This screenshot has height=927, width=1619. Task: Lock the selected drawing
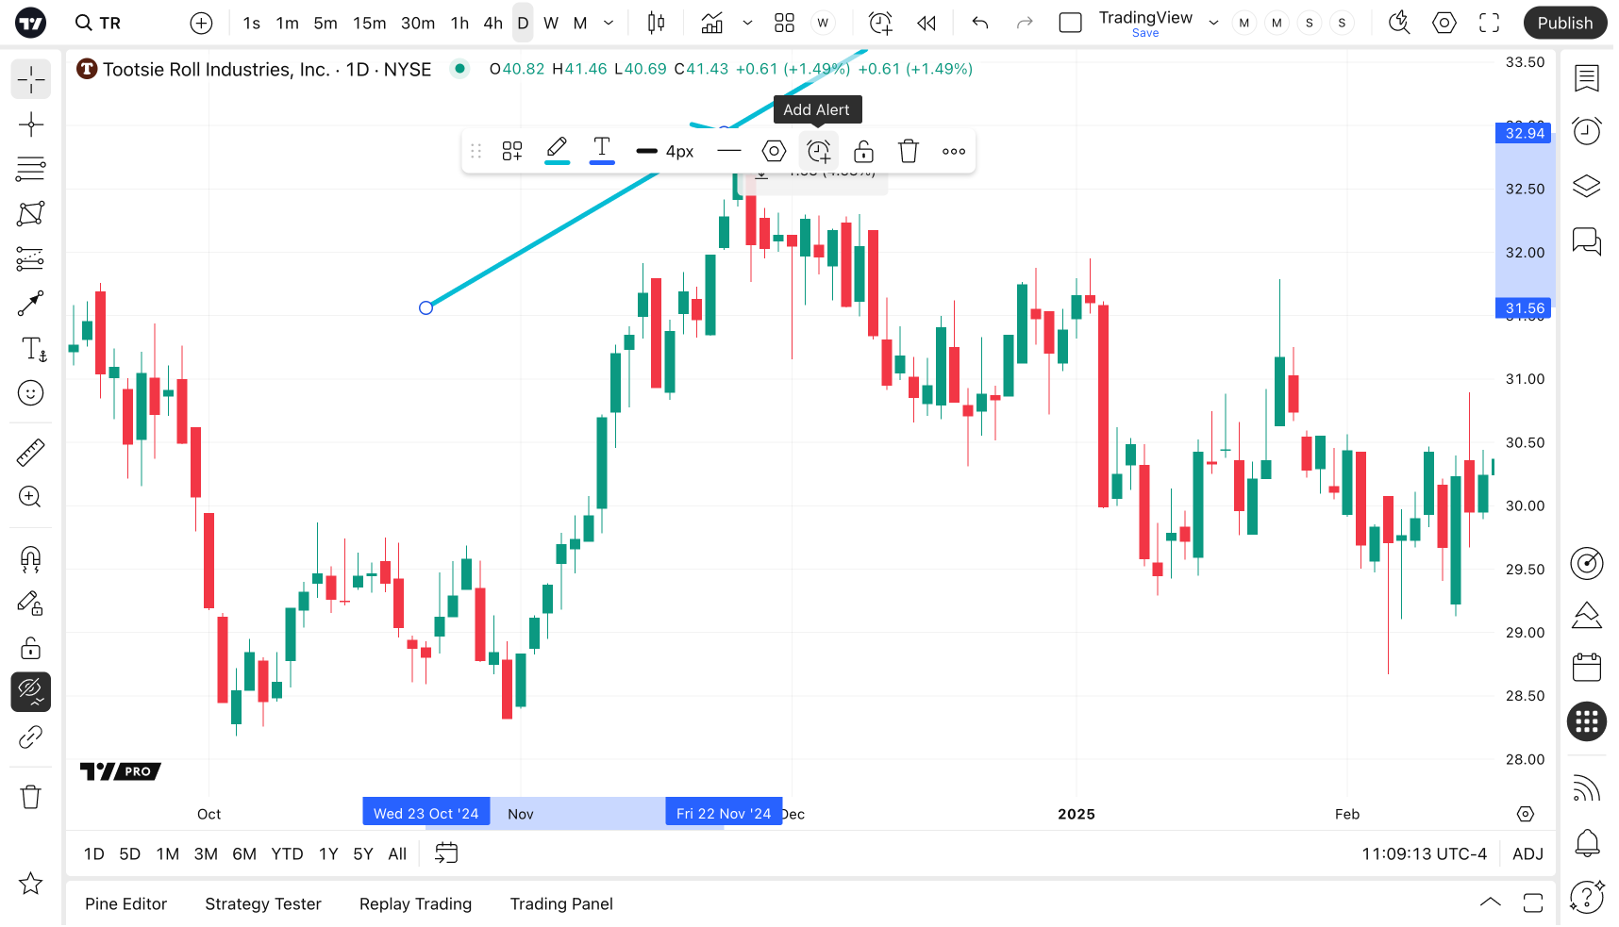click(863, 151)
